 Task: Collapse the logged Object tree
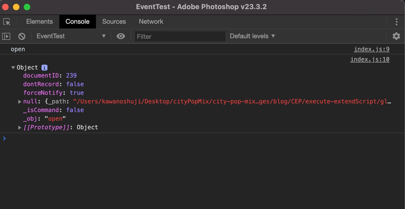13,68
